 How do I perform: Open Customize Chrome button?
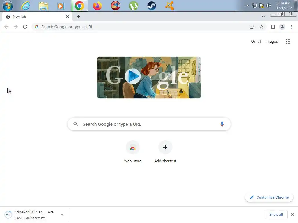click(x=269, y=197)
